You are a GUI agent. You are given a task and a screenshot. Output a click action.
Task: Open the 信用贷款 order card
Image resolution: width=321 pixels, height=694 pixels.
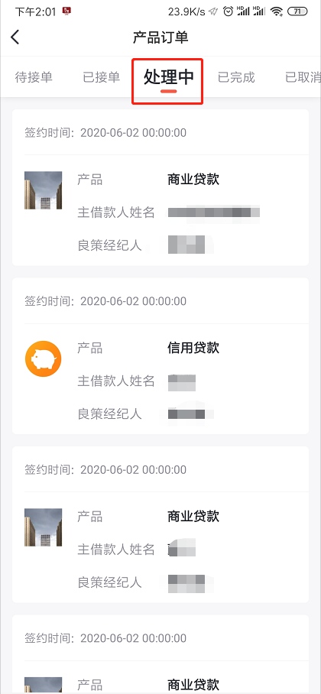pos(160,356)
